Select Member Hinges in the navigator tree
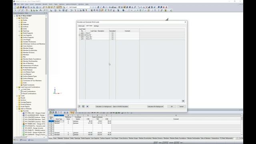This screenshot has height=144, width=256. click(x=28, y=48)
